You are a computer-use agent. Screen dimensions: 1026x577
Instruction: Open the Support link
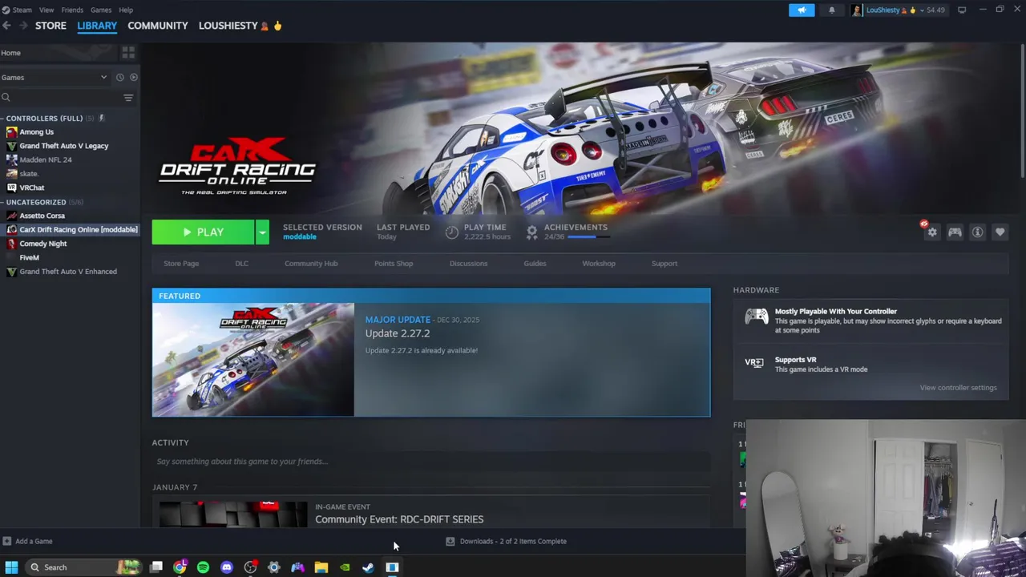click(x=664, y=263)
